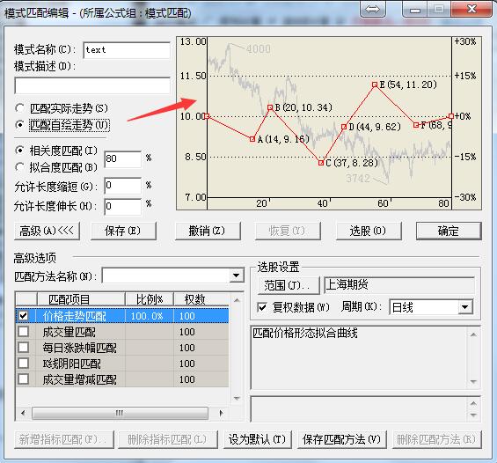Click the 匹配价格形态拟合曲线 description text
Viewport: 497px width, 463px height.
point(305,334)
